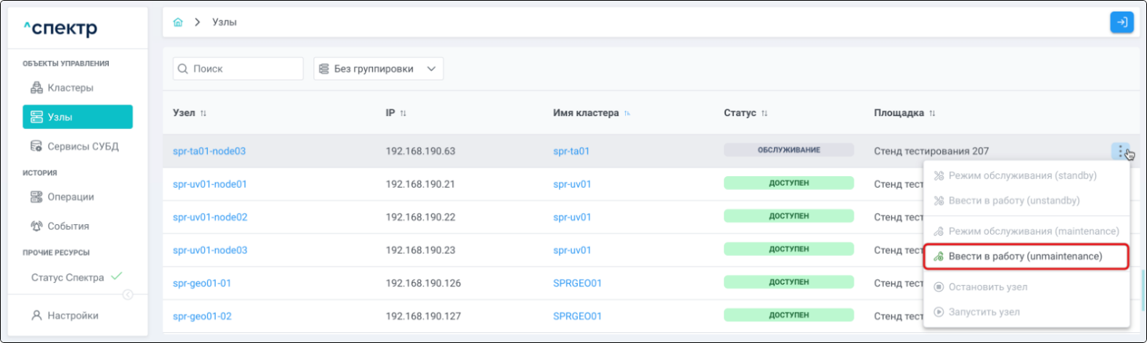Open Настройки in the sidebar
Screen dimensions: 1147x343
(73, 316)
